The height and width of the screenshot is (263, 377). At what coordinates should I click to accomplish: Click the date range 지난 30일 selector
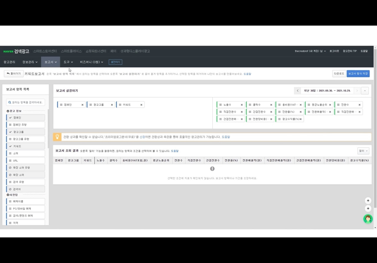tap(327, 91)
